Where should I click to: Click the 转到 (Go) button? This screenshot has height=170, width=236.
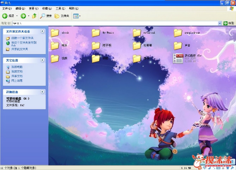tap(229, 23)
